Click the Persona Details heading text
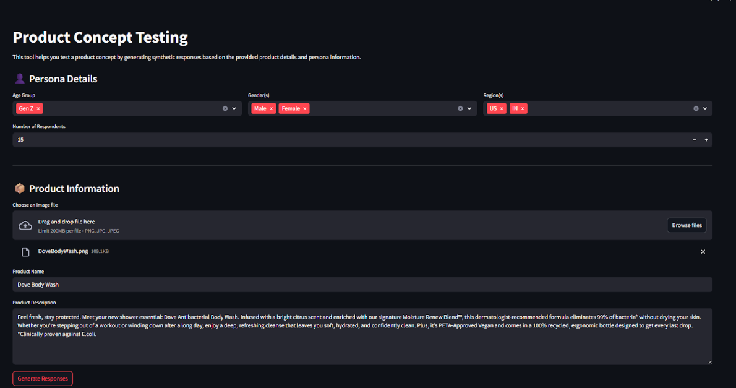 pyautogui.click(x=63, y=79)
